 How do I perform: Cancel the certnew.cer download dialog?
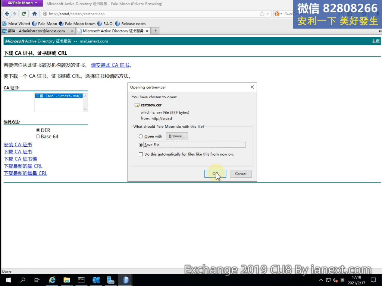click(241, 174)
